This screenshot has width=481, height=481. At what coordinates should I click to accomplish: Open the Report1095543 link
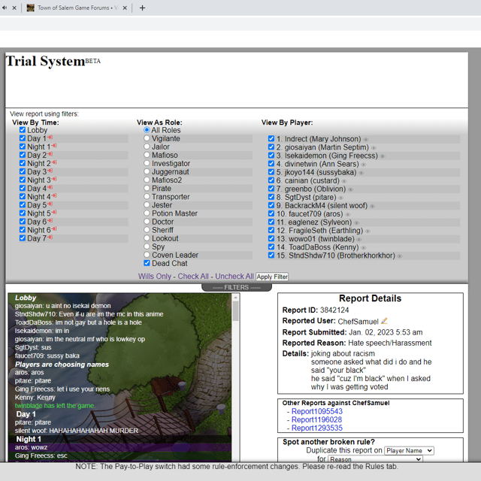click(316, 411)
